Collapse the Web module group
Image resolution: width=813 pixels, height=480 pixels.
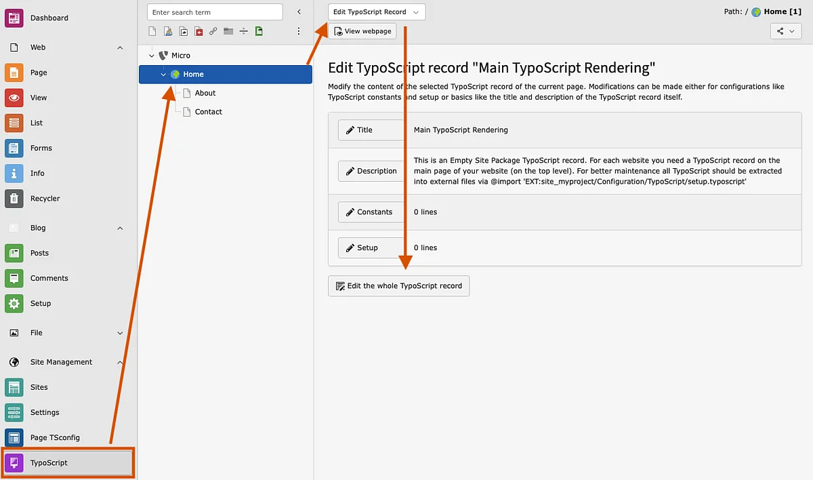pos(120,47)
